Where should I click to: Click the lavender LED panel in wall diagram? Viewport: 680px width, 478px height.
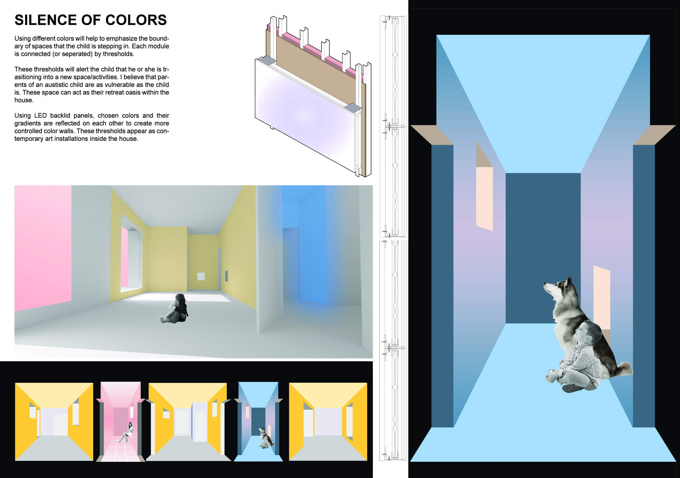305,117
